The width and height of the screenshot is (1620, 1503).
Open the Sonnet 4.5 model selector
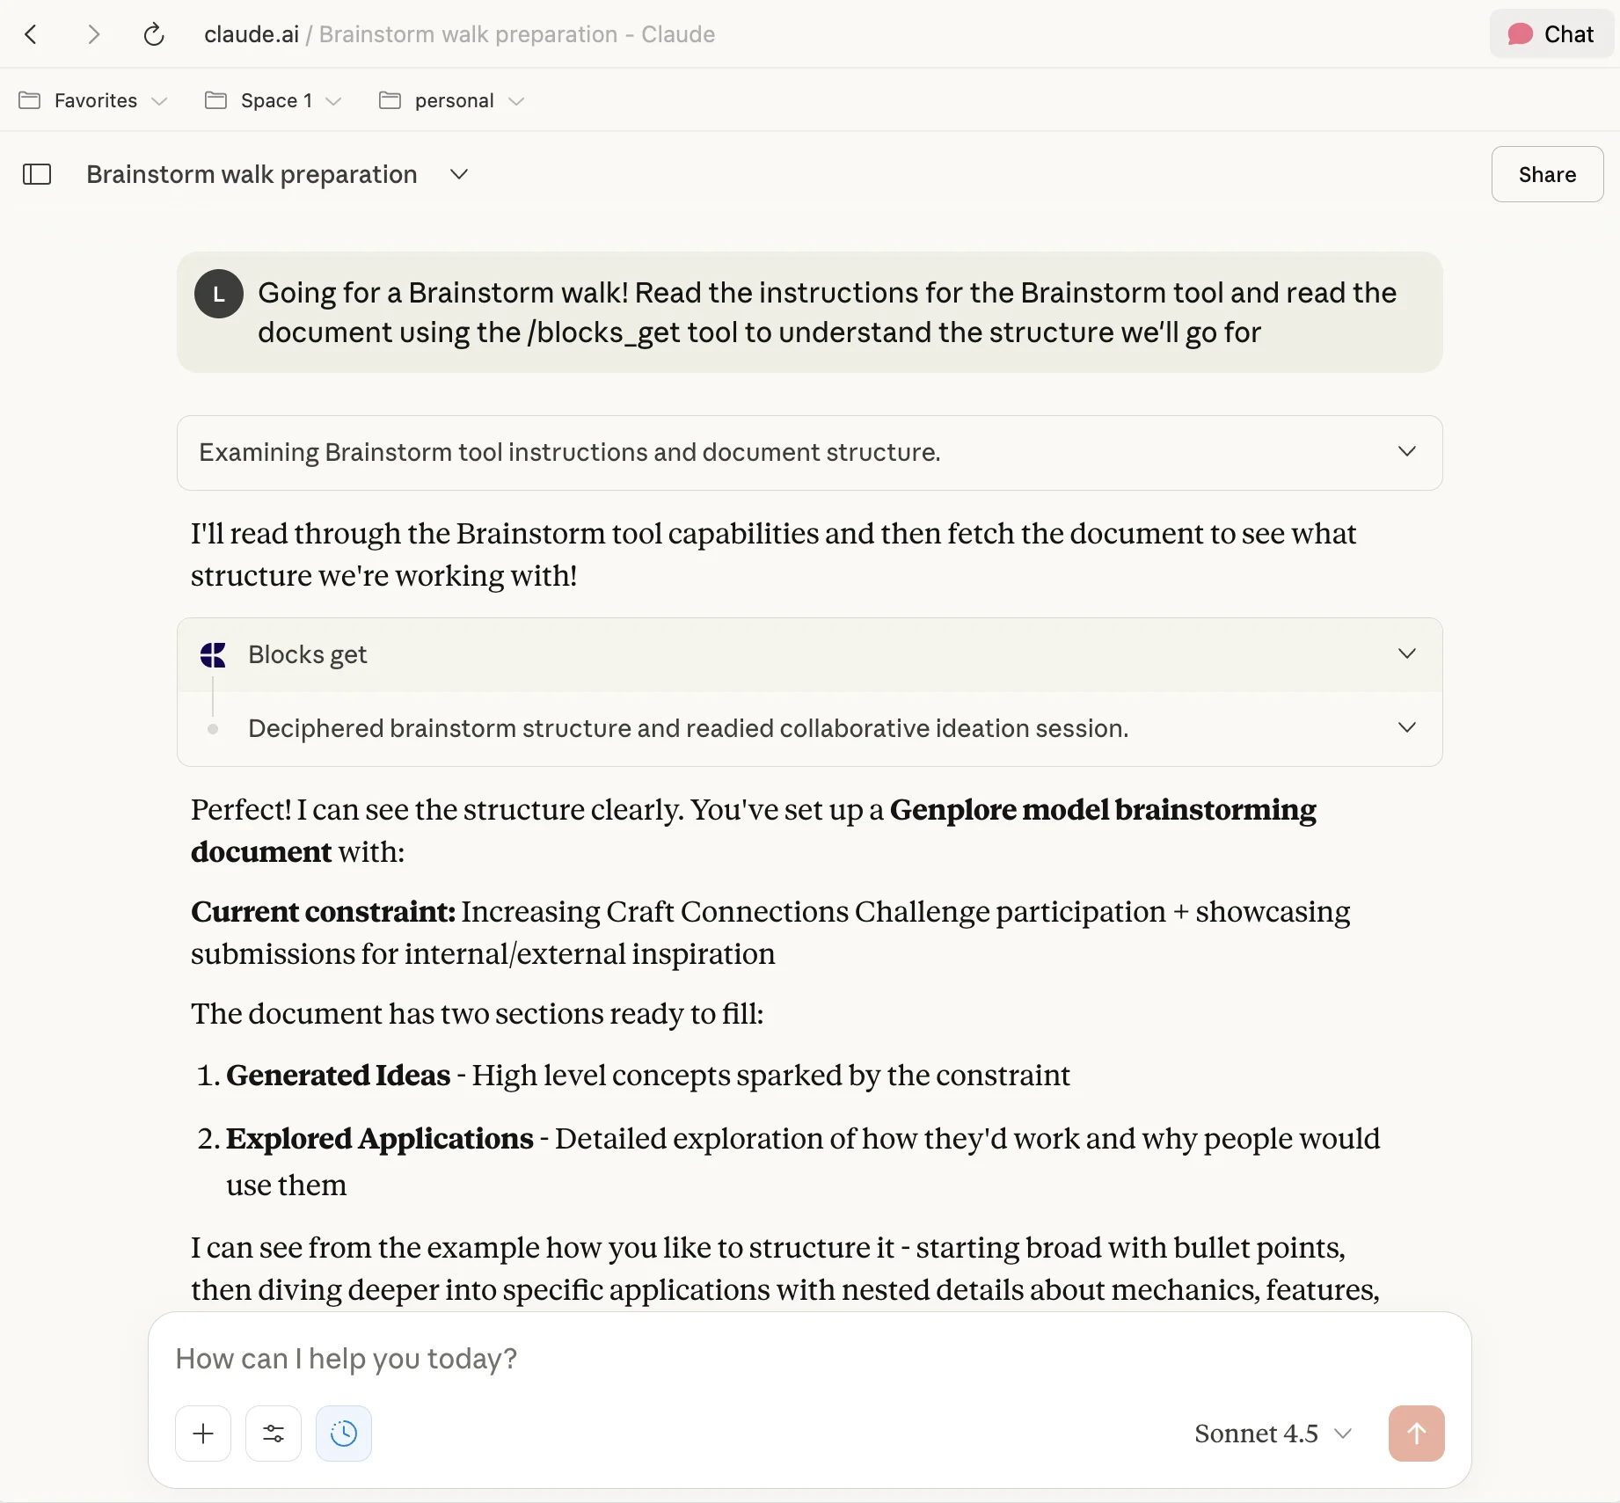coord(1272,1434)
